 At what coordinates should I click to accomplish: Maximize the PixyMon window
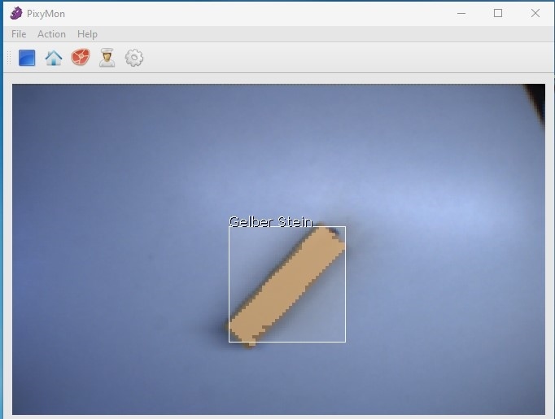498,14
